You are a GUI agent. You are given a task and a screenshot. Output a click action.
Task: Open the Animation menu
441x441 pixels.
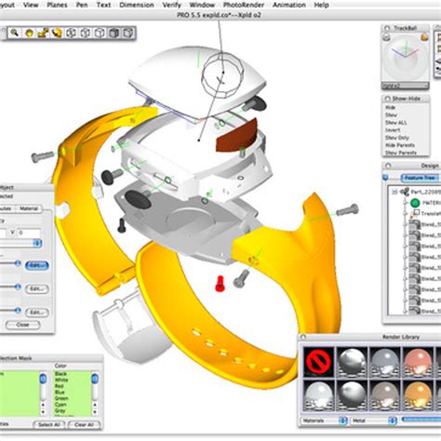[289, 5]
